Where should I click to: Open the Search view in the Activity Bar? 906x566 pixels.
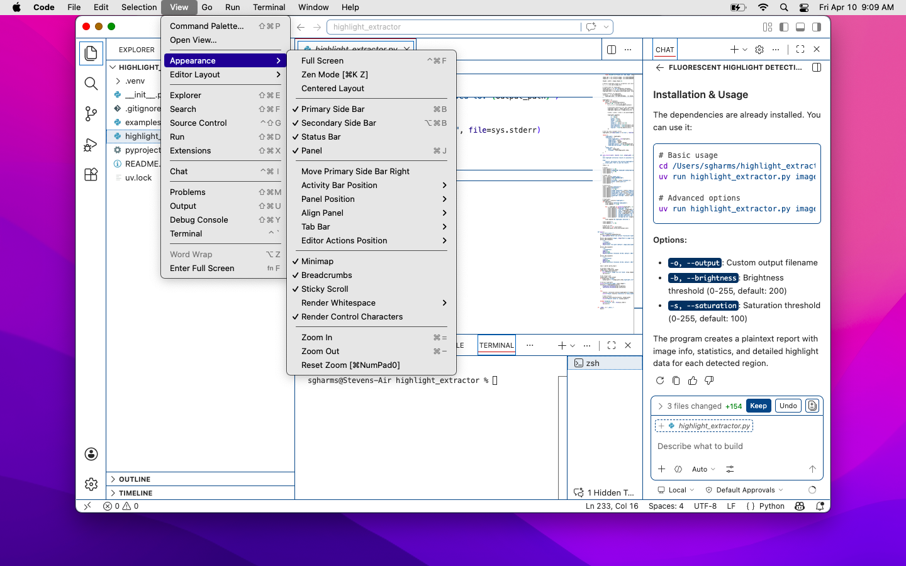coord(91,83)
